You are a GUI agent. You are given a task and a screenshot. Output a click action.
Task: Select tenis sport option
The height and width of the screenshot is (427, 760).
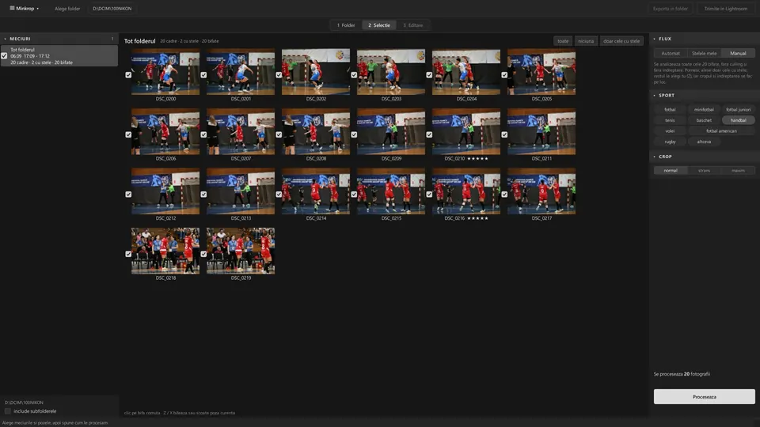tap(670, 120)
